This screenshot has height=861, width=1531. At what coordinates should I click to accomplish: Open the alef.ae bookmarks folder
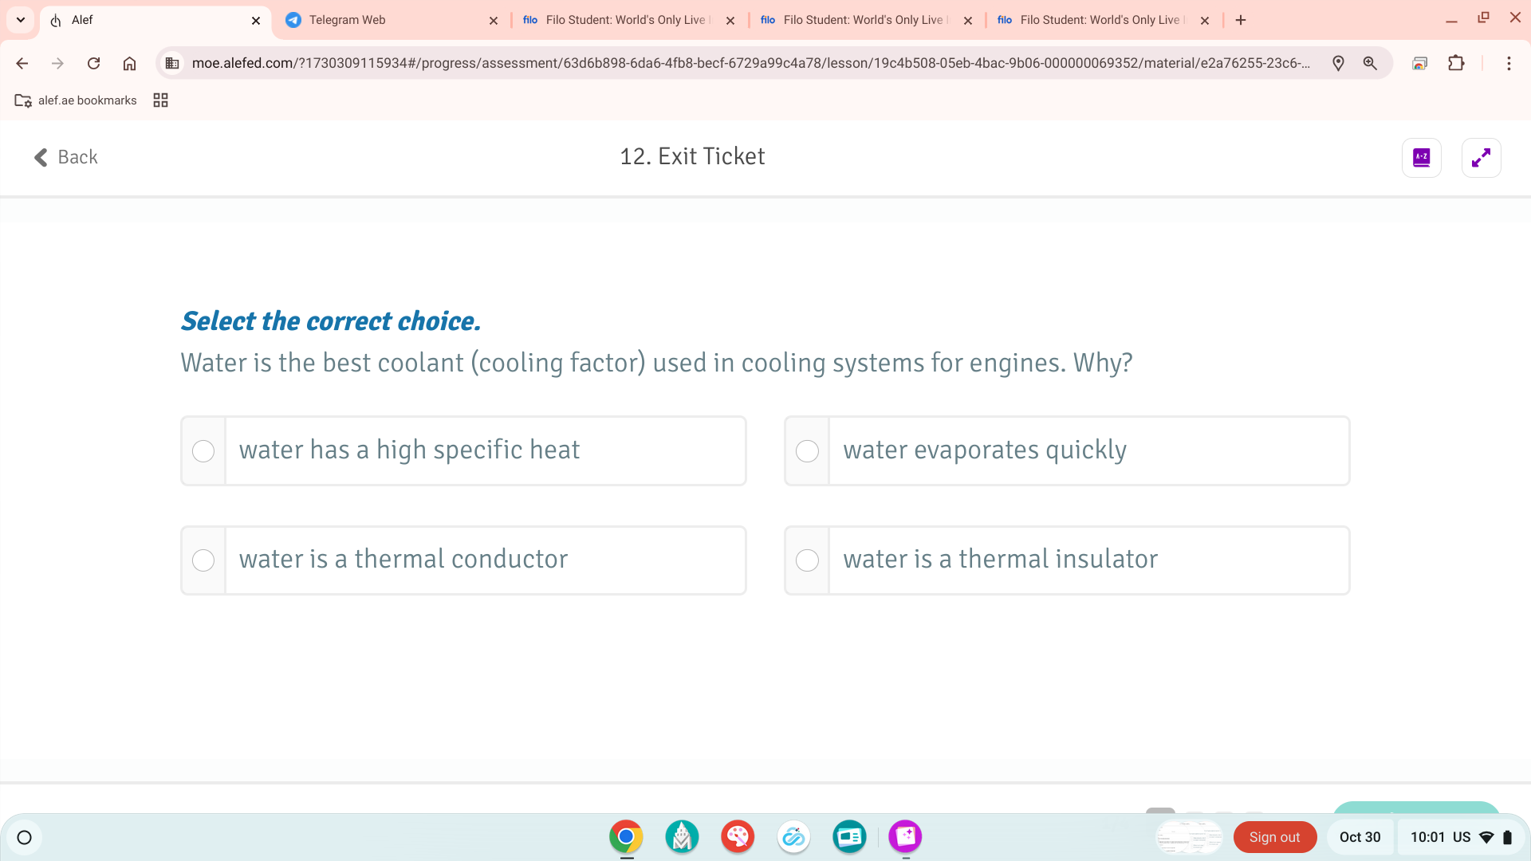(77, 100)
